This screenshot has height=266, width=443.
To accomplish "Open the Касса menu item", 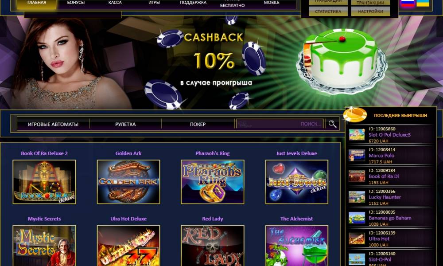I will pyautogui.click(x=115, y=3).
